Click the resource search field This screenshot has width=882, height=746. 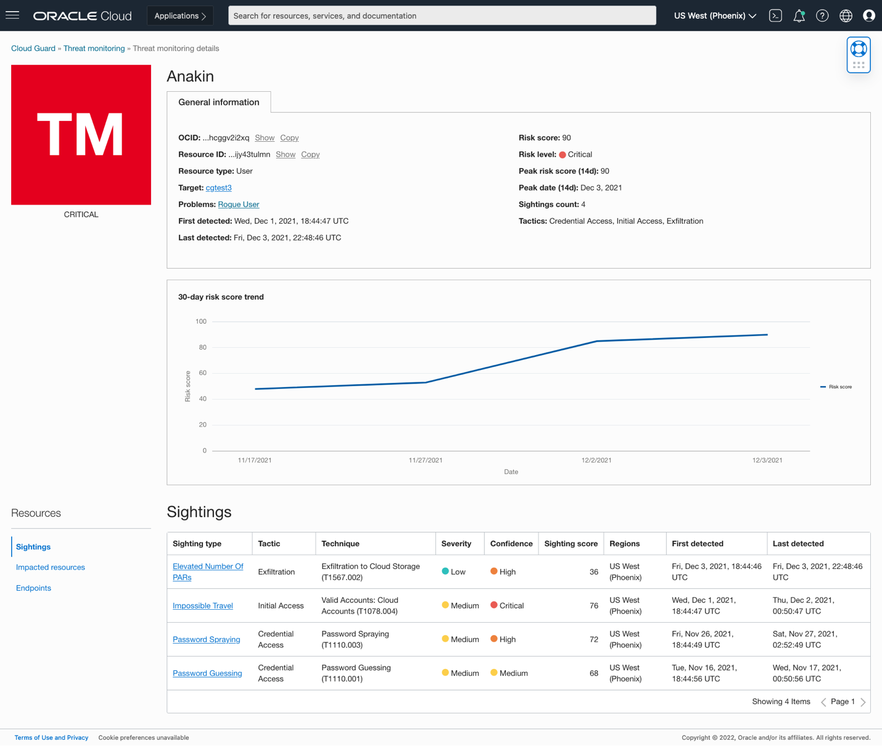[x=442, y=16]
